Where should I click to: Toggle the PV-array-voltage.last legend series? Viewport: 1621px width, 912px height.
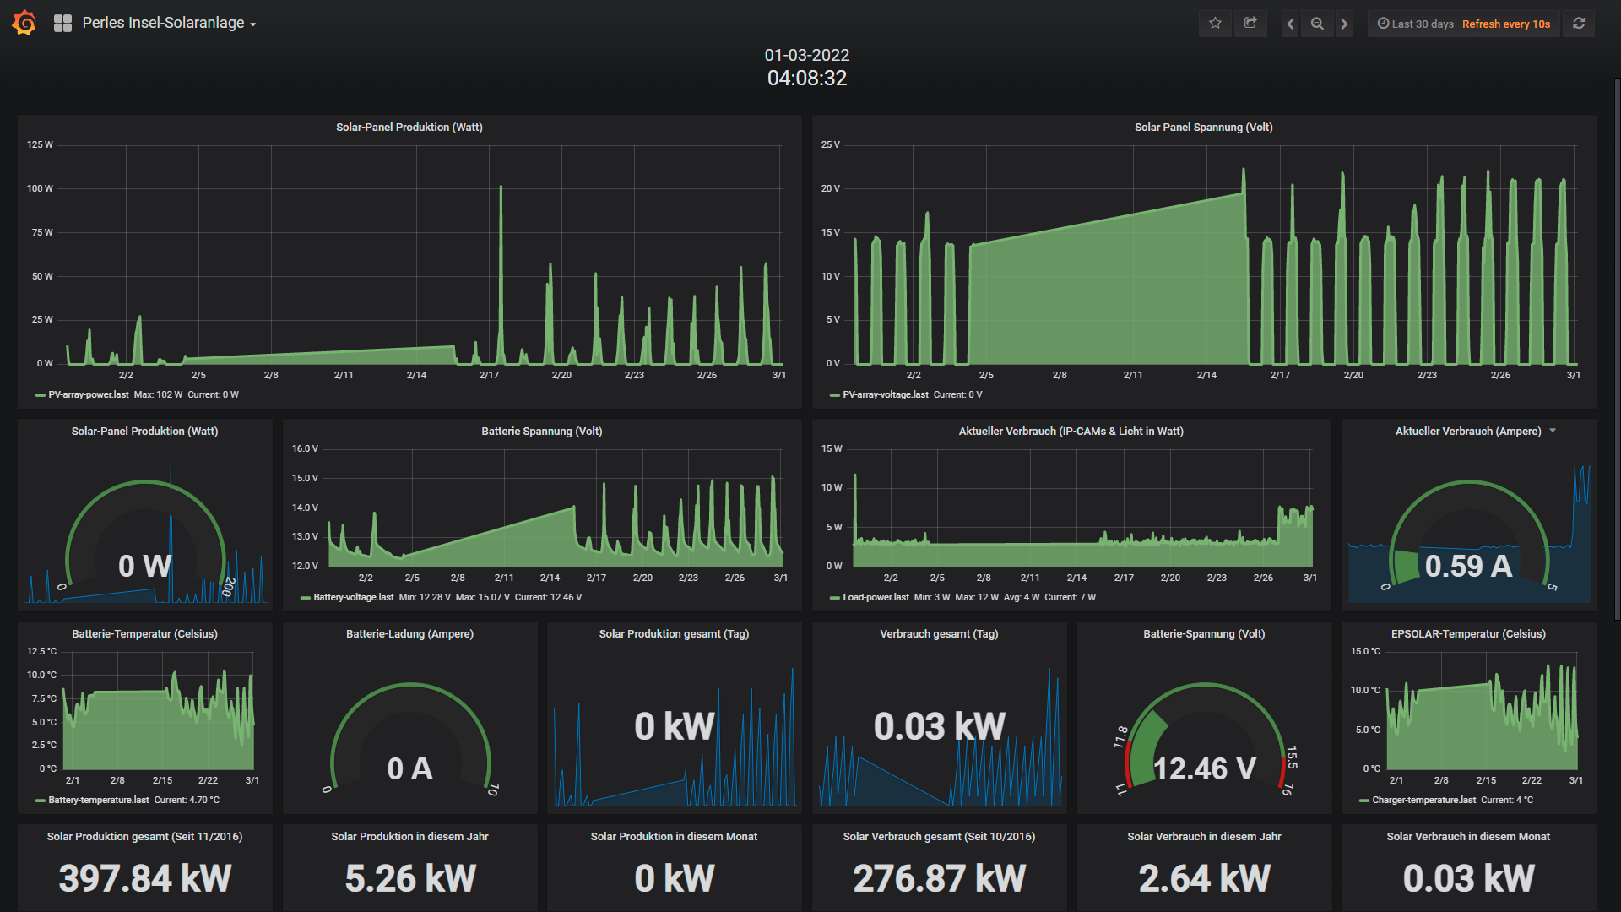pyautogui.click(x=885, y=394)
